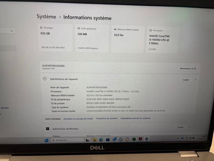Click the taskbar Rechercher search box
Viewport: 214px width, 161px height.
67,140
